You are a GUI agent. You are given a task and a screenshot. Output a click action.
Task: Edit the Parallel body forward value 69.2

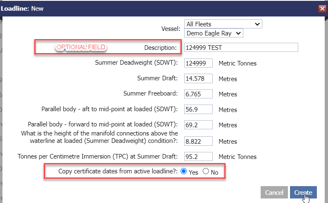click(198, 125)
